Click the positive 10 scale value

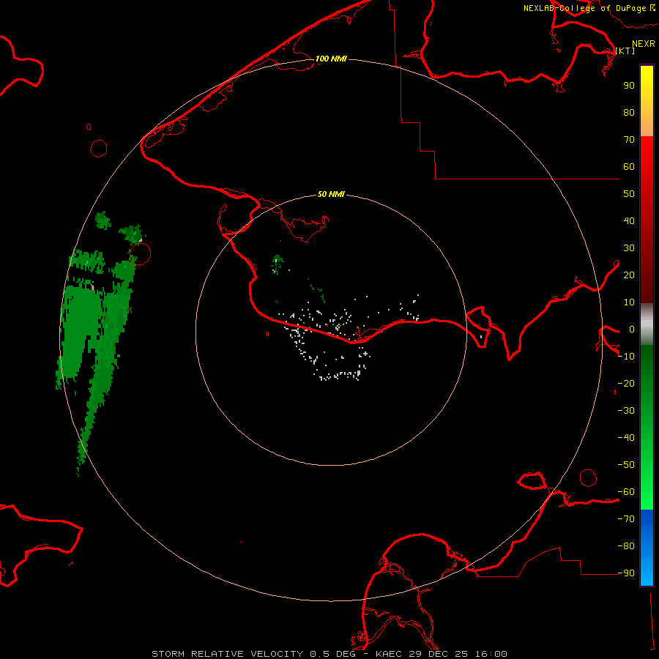click(x=629, y=302)
